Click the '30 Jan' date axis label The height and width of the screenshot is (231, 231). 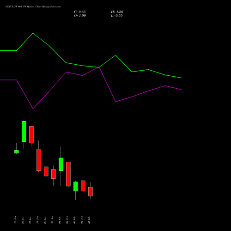(52, 220)
